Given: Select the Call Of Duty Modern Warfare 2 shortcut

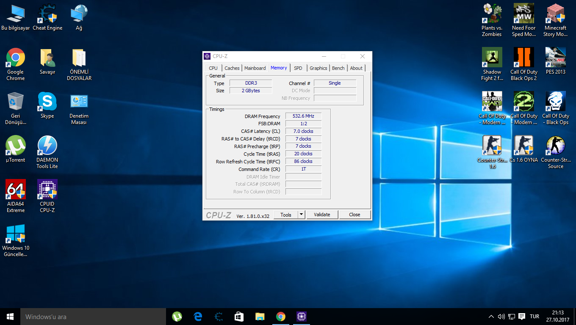Looking at the screenshot, I should point(524,108).
